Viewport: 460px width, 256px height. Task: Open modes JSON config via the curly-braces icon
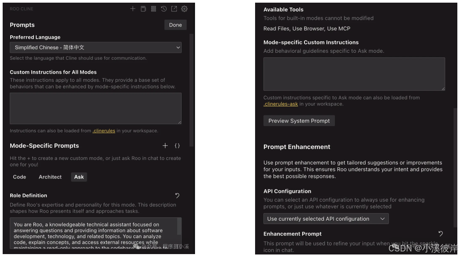(177, 145)
